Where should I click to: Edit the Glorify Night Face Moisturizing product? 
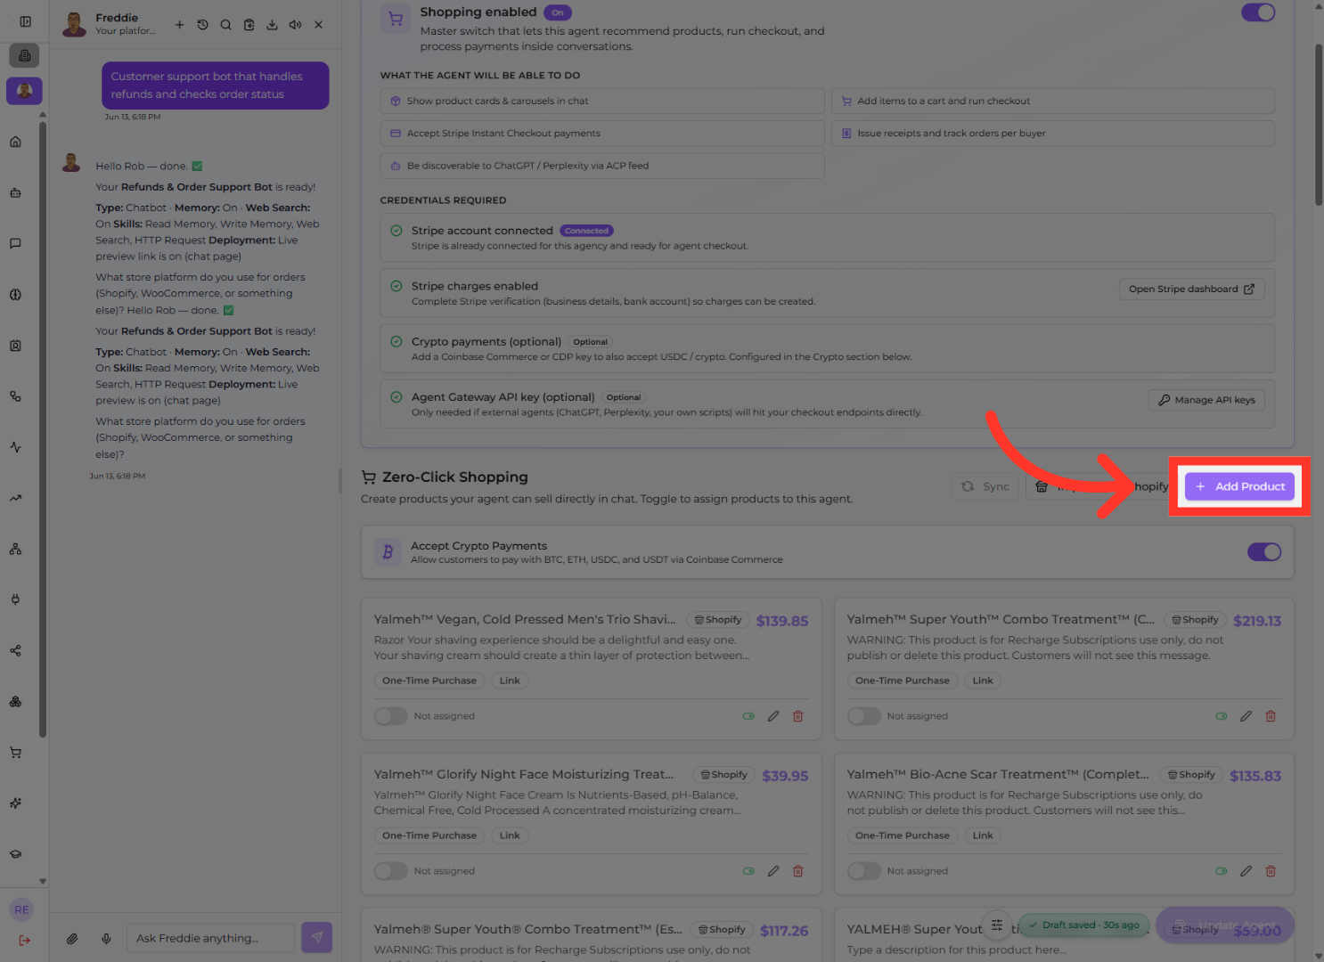click(x=773, y=871)
